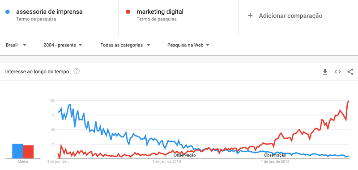Click the blue dot beside assessoria de imprensa

pyautogui.click(x=7, y=12)
